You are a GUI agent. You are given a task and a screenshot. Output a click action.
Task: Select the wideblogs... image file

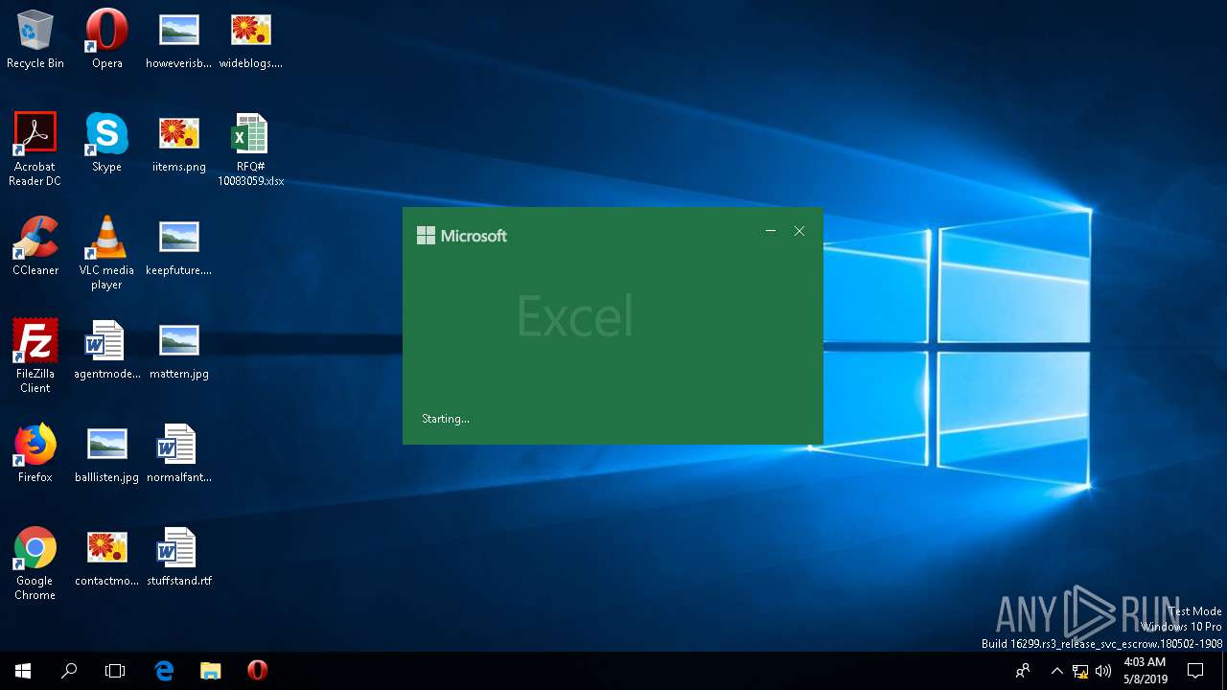250,40
